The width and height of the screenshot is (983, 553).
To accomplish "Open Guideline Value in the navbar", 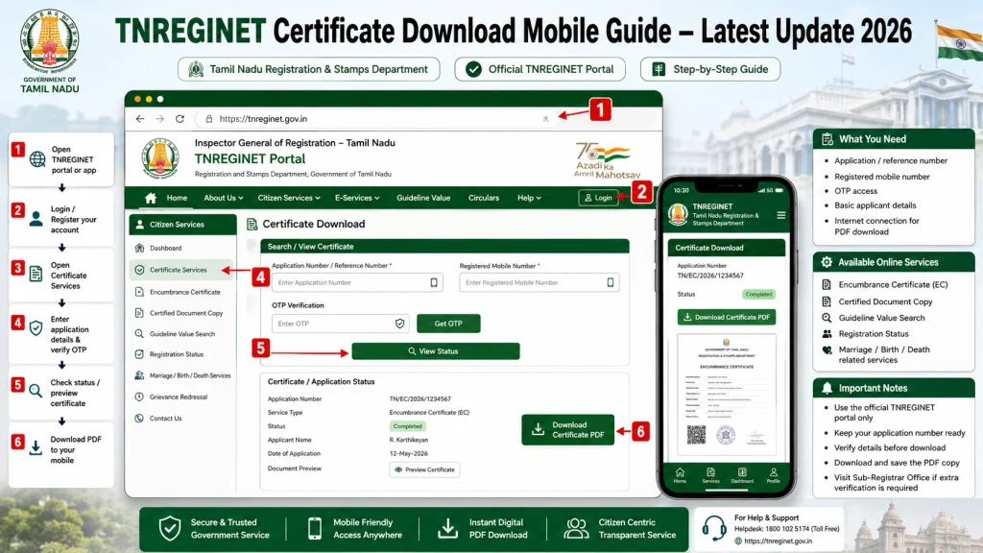I will pyautogui.click(x=423, y=198).
